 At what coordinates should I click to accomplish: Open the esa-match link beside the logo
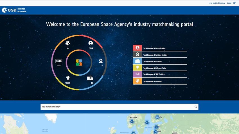point(22,11)
